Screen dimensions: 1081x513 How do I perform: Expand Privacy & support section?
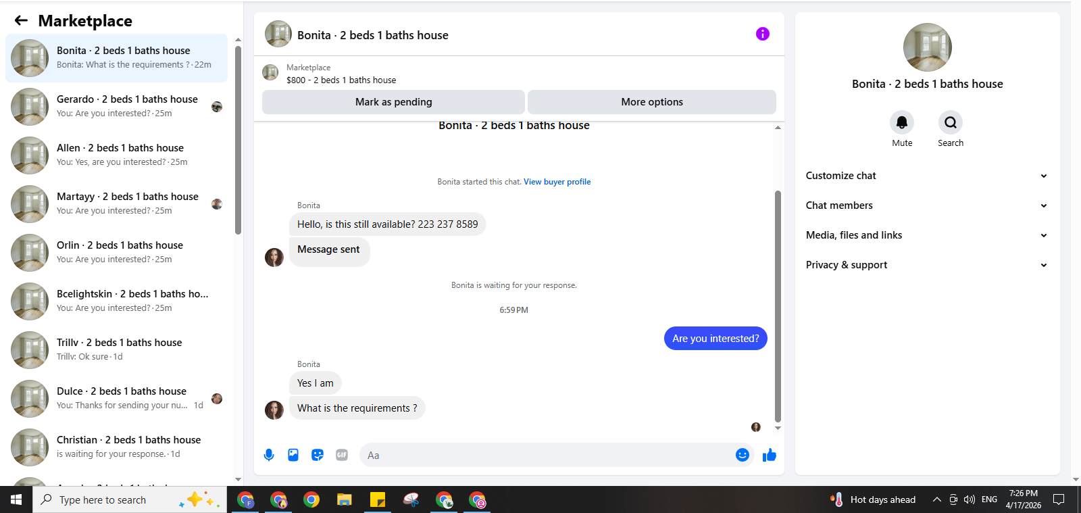point(927,265)
